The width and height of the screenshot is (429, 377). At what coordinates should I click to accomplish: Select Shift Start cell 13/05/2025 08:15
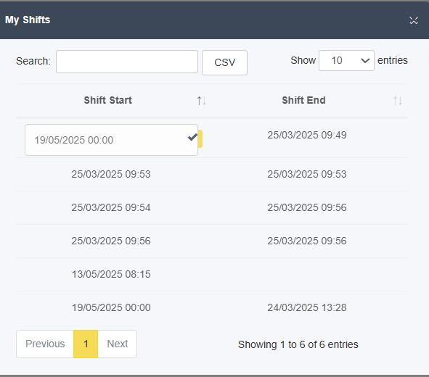coord(111,274)
